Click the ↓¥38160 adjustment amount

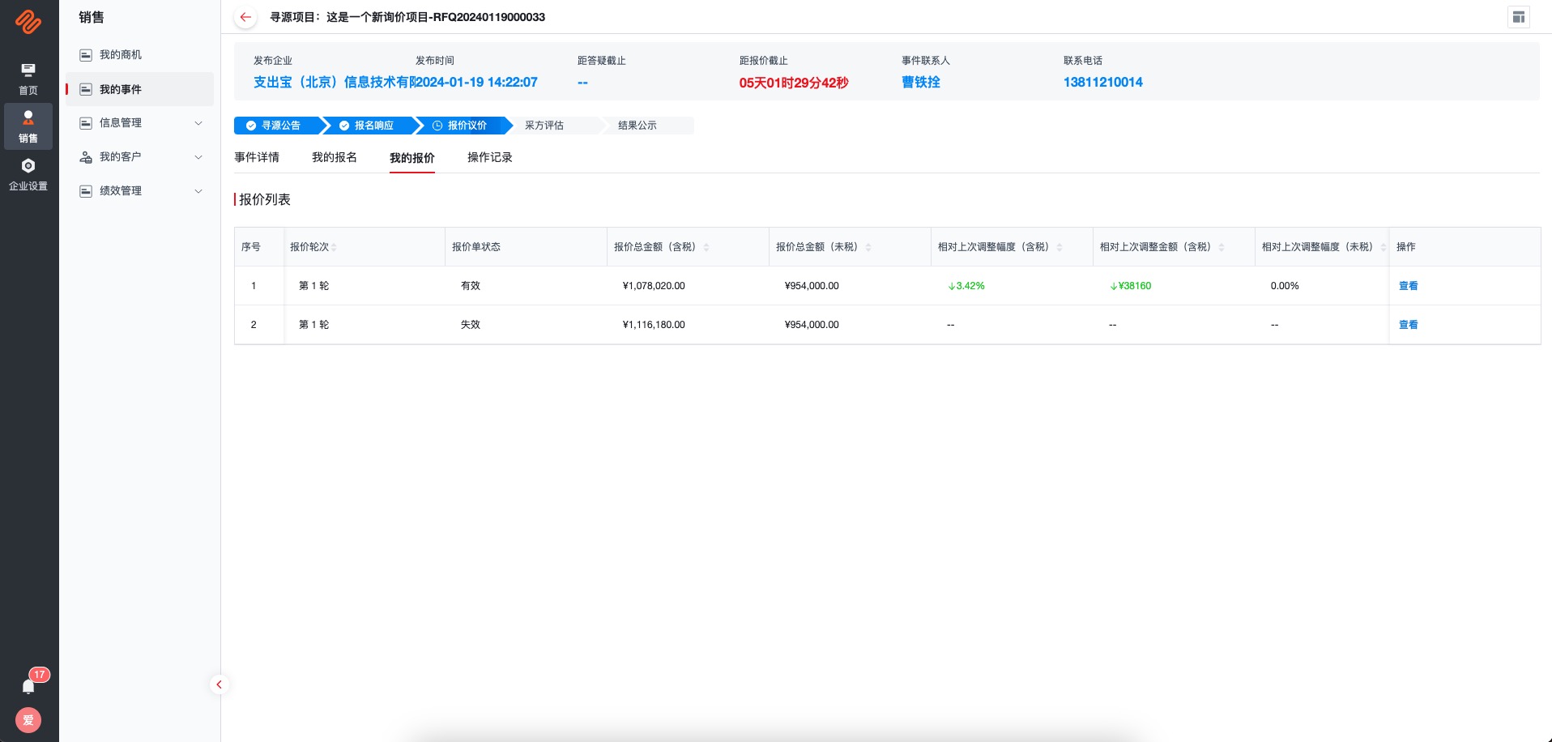click(1130, 286)
